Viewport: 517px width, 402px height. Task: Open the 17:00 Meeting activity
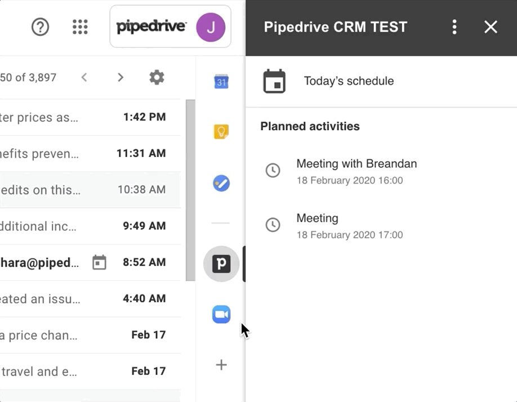click(318, 218)
